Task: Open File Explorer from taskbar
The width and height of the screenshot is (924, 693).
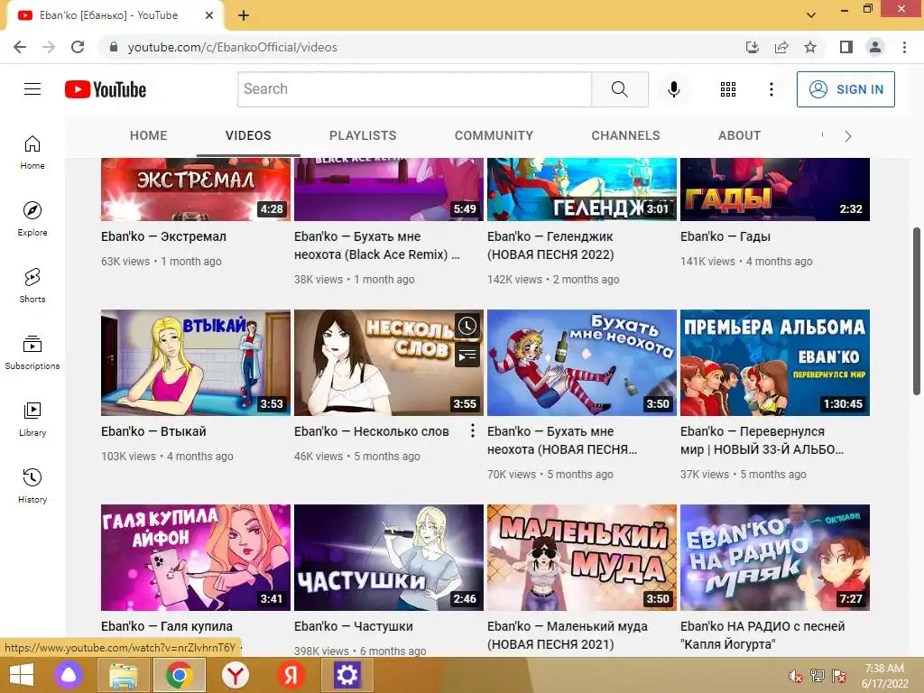Action: [x=123, y=675]
